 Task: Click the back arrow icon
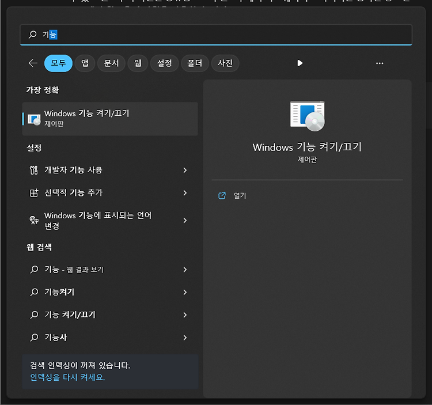33,63
